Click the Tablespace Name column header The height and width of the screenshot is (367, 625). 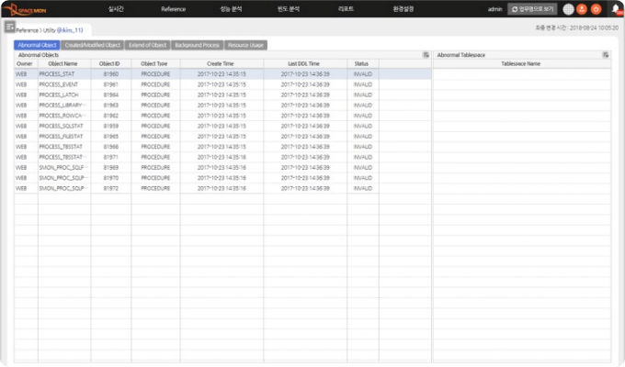pyautogui.click(x=521, y=63)
